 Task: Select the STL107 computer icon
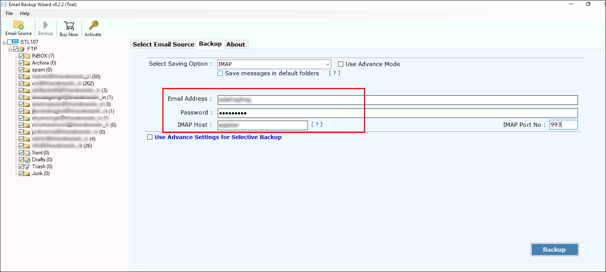16,42
